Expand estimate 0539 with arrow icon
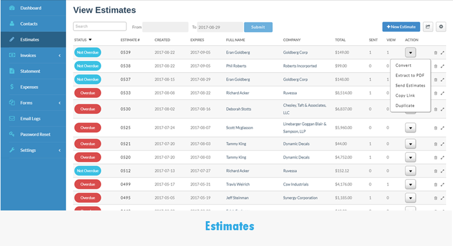Image resolution: width=453 pixels, height=246 pixels. click(x=442, y=53)
